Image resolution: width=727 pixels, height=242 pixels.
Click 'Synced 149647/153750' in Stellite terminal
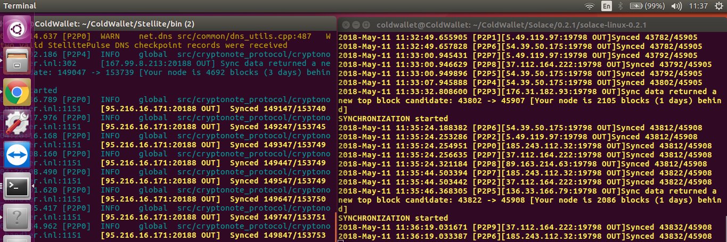tap(278, 198)
